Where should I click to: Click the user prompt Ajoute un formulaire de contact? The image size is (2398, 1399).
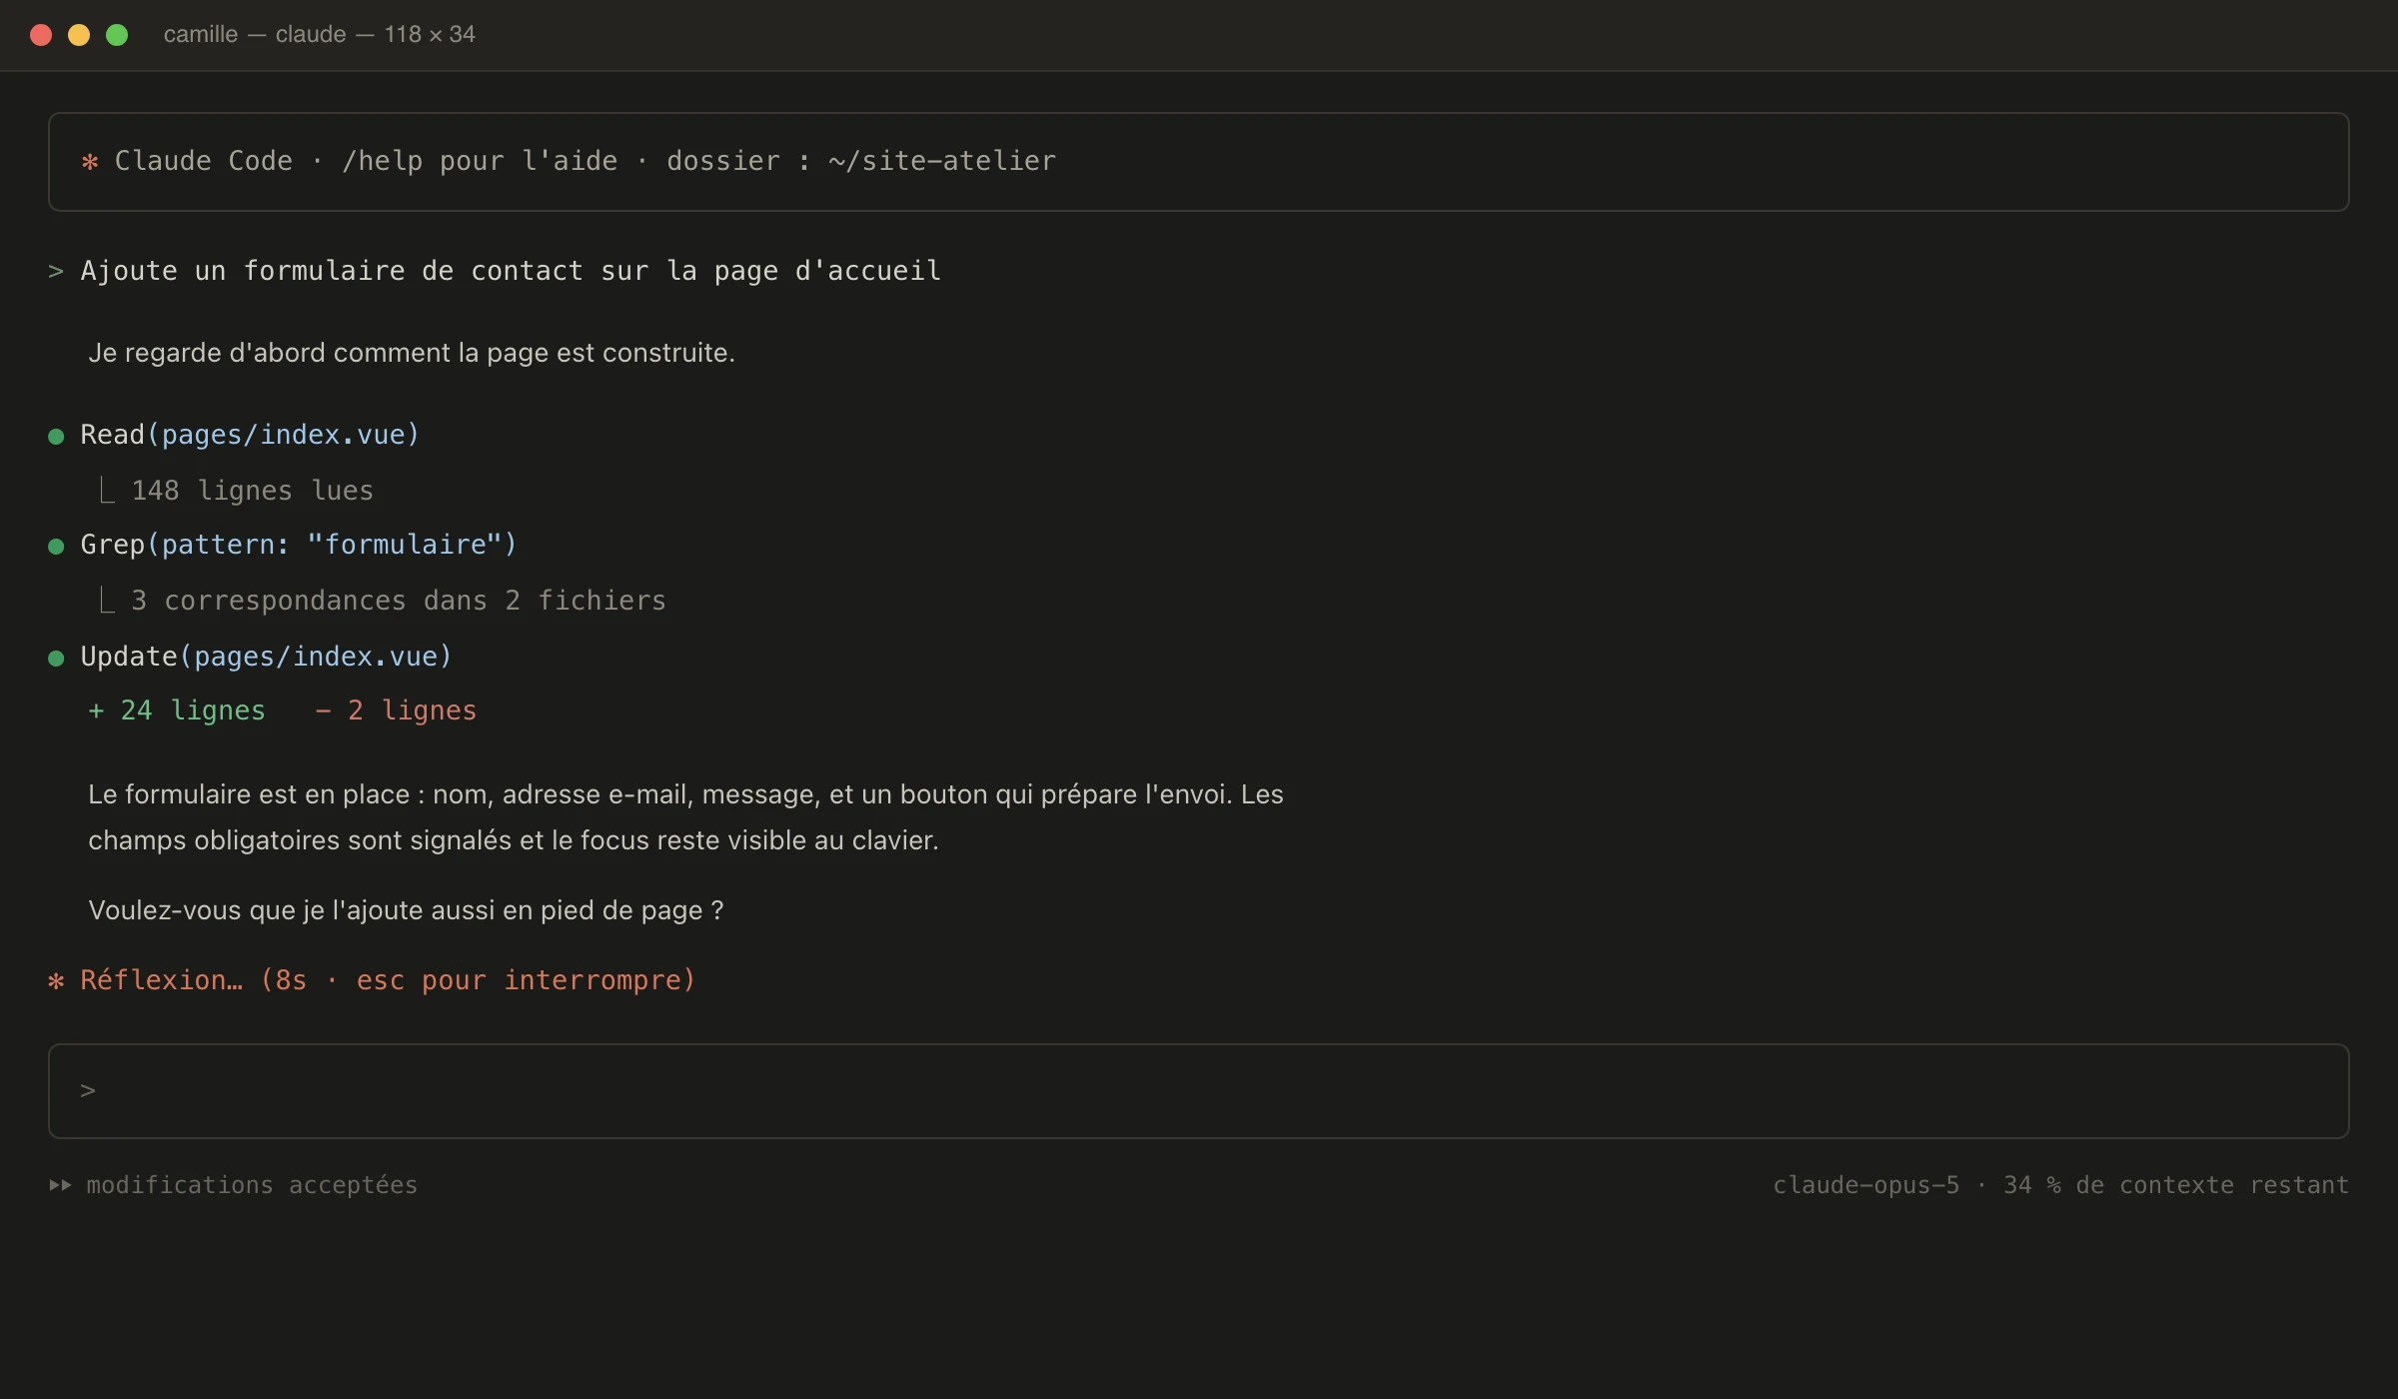(x=511, y=271)
